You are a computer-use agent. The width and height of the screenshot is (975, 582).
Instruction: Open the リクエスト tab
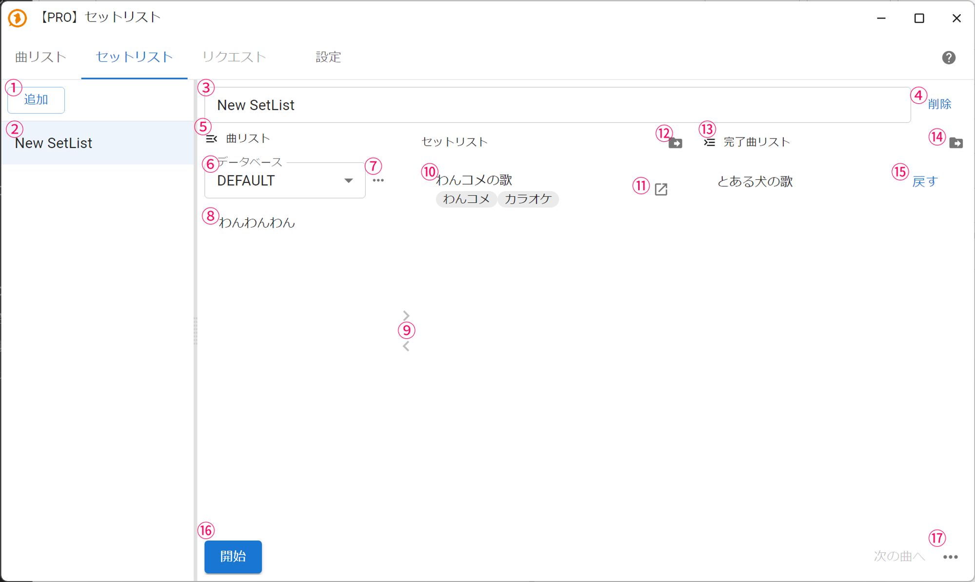(234, 57)
